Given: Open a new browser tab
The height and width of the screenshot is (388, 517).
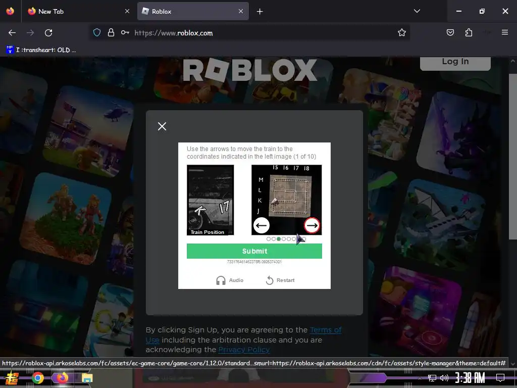Looking at the screenshot, I should coord(260,12).
